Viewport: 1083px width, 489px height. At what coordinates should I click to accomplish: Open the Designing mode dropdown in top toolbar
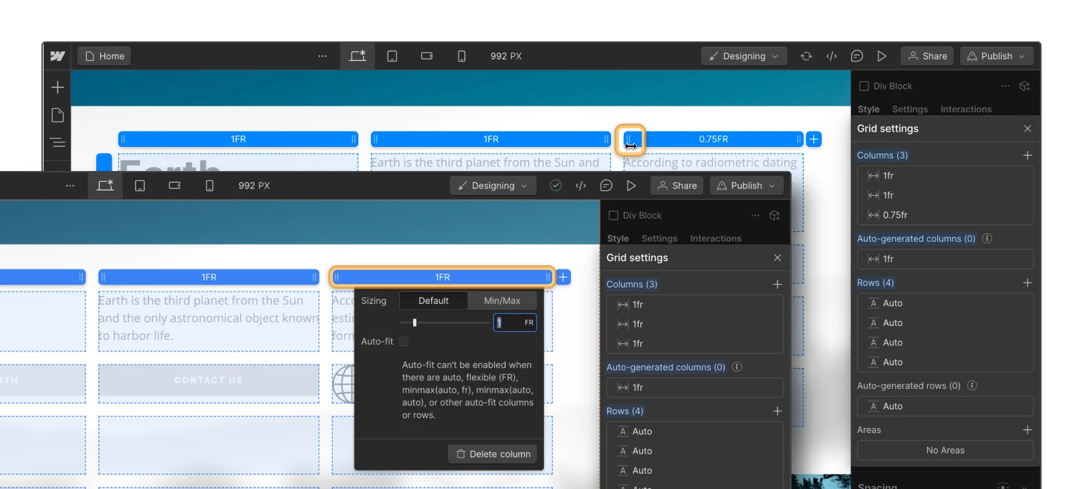[x=743, y=56]
